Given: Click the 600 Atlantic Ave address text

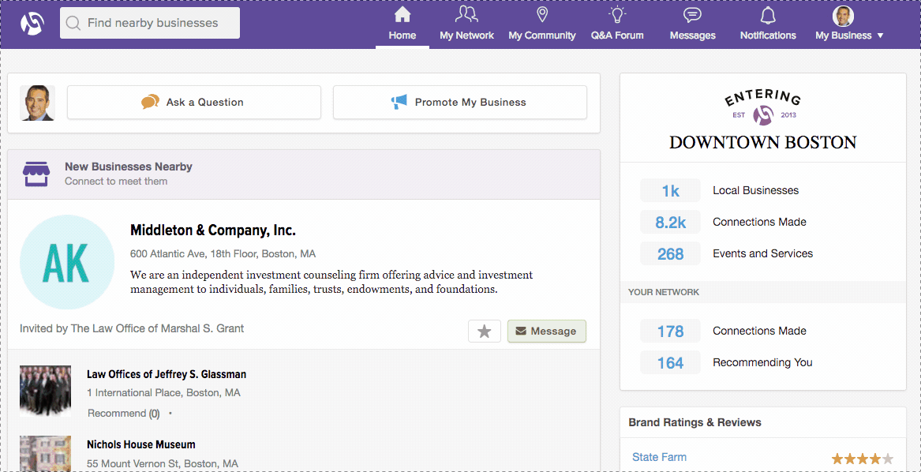Looking at the screenshot, I should [223, 254].
